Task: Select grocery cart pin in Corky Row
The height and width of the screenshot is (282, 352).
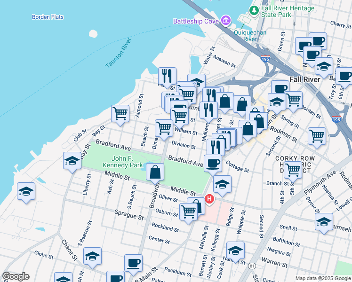Action: click(293, 172)
